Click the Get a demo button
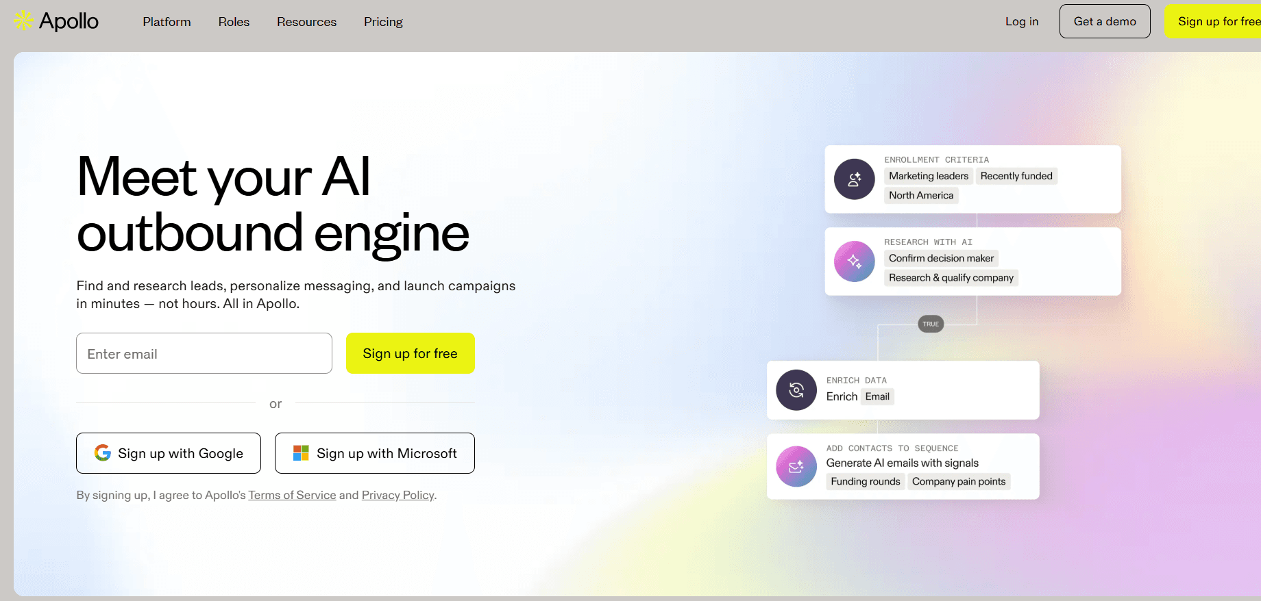Viewport: 1261px width, 601px height. pyautogui.click(x=1105, y=21)
